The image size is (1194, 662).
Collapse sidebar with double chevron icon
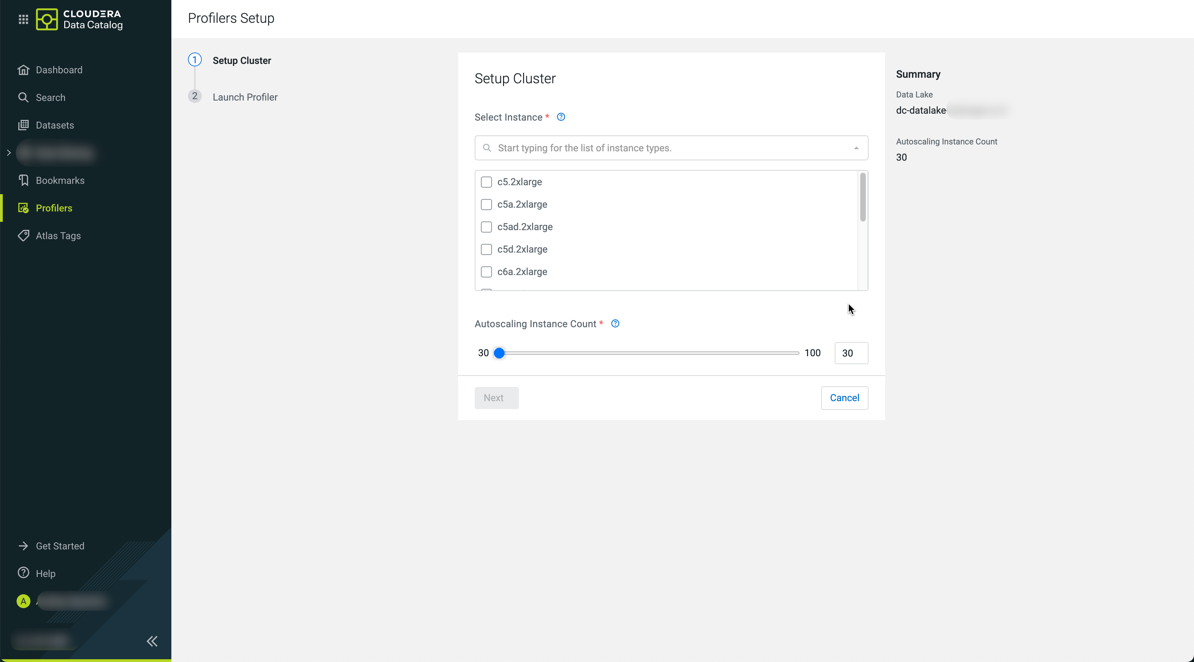(x=152, y=641)
